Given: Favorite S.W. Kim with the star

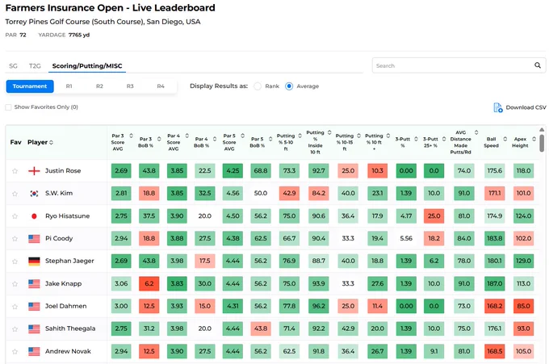Looking at the screenshot, I should coord(15,194).
